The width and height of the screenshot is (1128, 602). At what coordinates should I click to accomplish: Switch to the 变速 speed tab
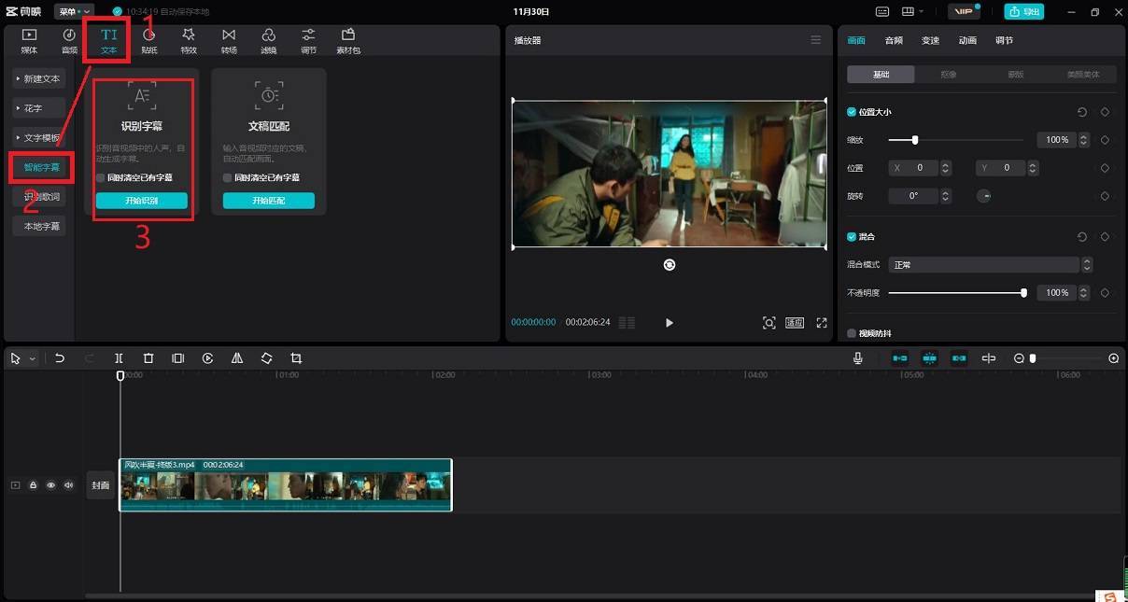pos(931,40)
